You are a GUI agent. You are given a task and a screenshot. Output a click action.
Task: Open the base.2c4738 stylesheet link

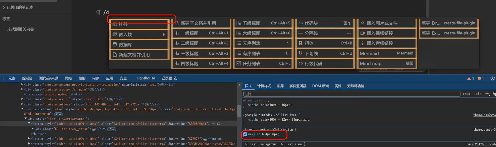click(481, 144)
